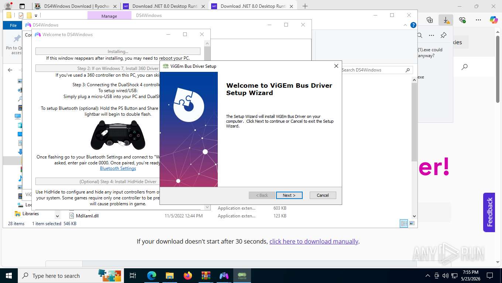Cancel the ViGEm Bus Driver Setup wizard

click(323, 195)
